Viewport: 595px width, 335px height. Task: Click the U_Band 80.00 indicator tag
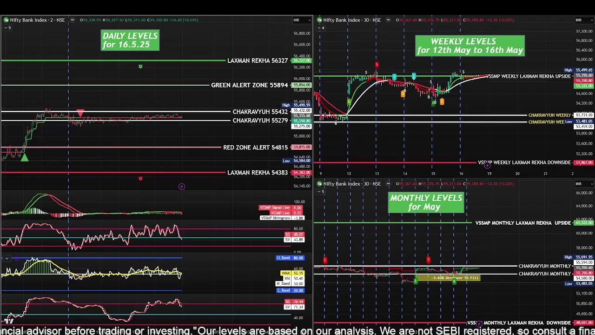(291, 258)
